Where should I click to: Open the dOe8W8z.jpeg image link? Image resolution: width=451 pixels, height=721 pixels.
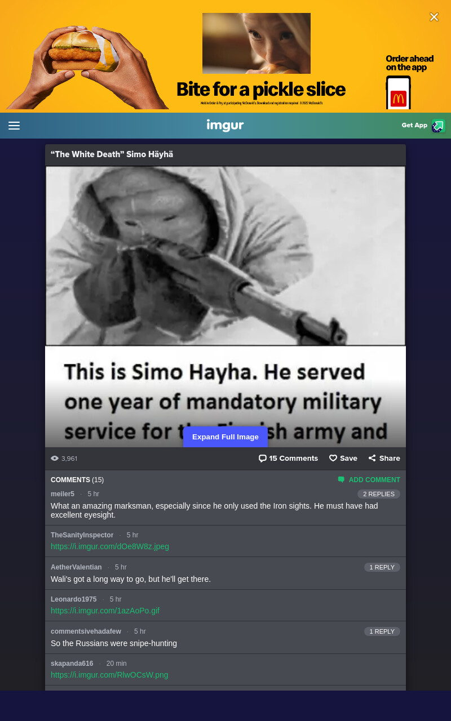click(110, 546)
